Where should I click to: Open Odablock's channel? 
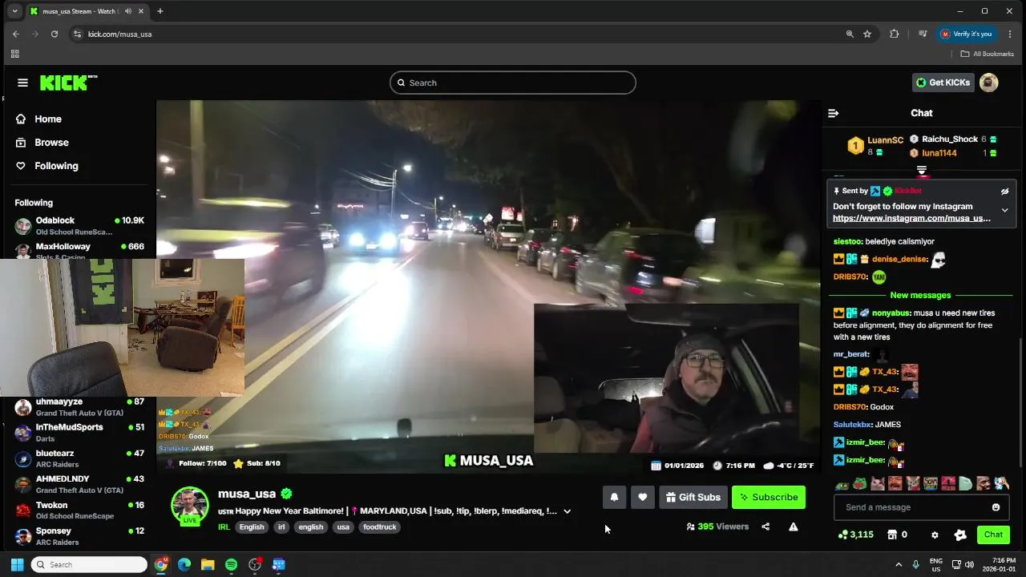tap(79, 226)
